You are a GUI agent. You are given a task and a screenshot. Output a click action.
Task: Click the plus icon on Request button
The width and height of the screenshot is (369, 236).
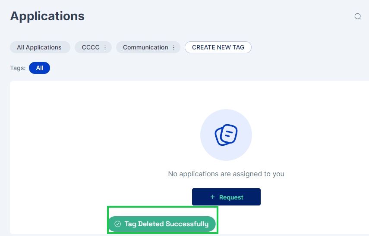pos(212,197)
